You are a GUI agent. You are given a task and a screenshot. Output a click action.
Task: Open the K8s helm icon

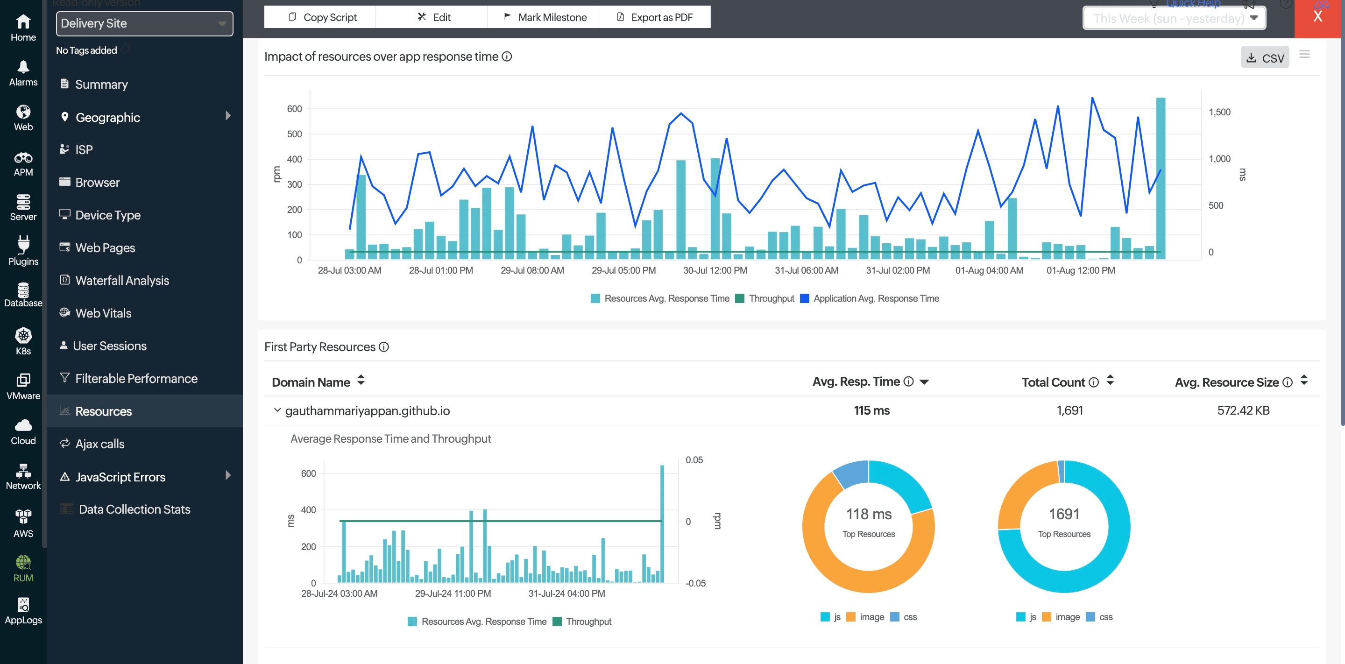(23, 336)
